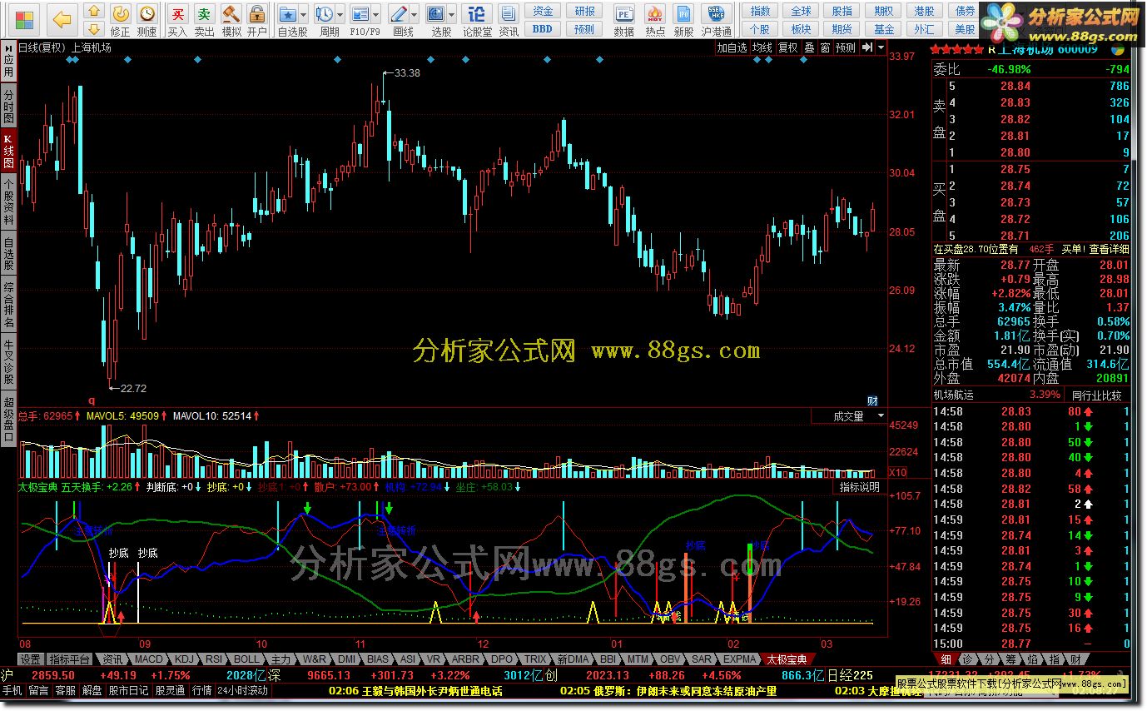Toggle the 均线 moving average display
The width and height of the screenshot is (1147, 711).
click(x=762, y=47)
